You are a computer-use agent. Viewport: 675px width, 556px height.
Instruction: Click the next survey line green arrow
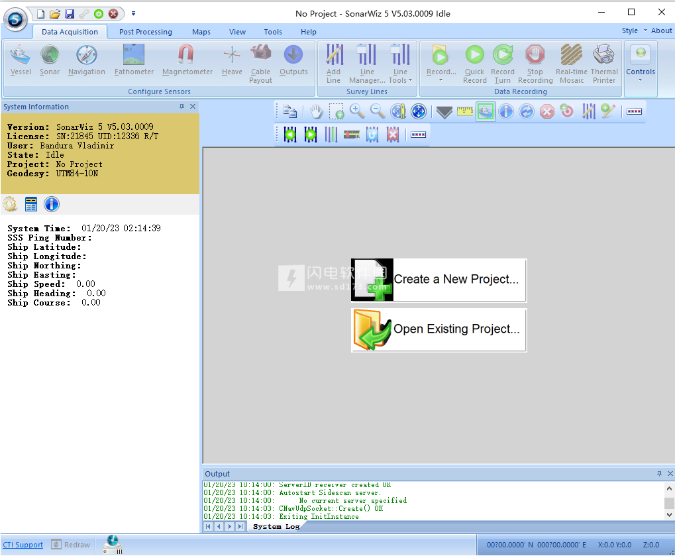311,135
